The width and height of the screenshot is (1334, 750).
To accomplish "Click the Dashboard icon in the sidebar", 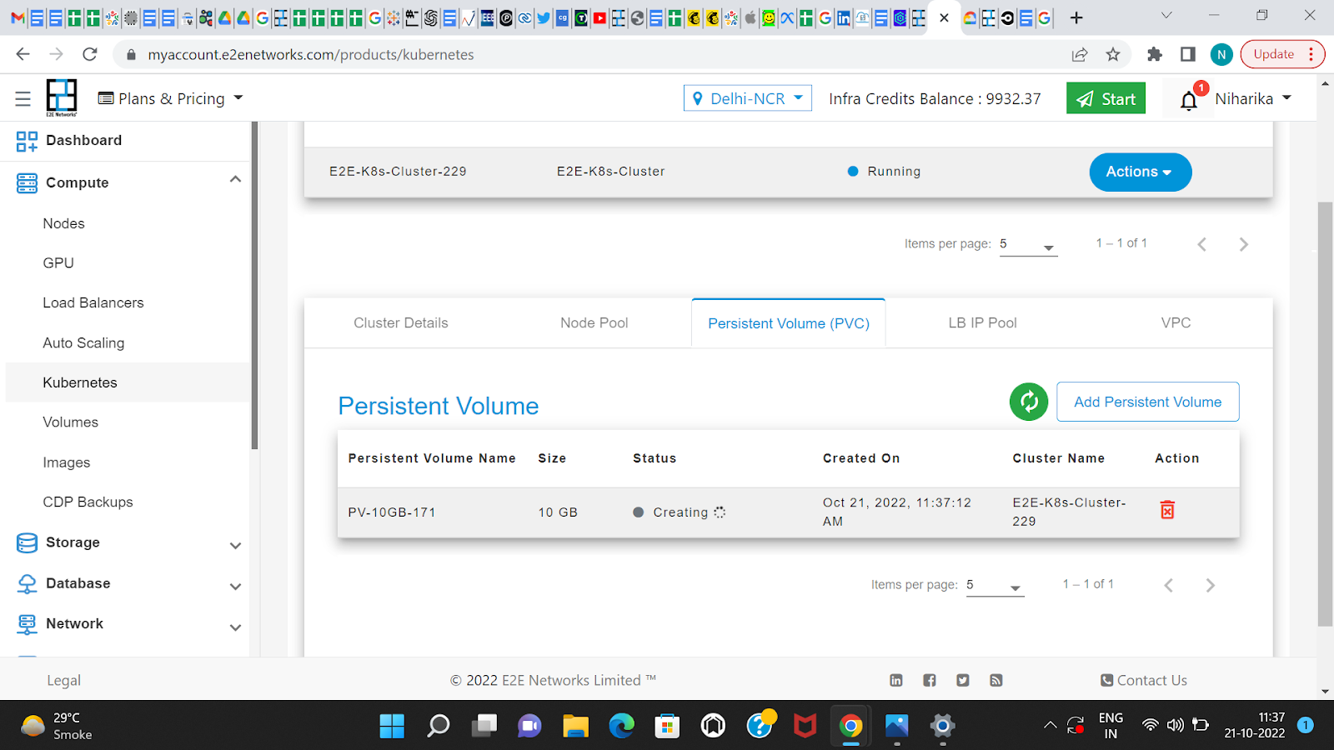I will (x=27, y=141).
